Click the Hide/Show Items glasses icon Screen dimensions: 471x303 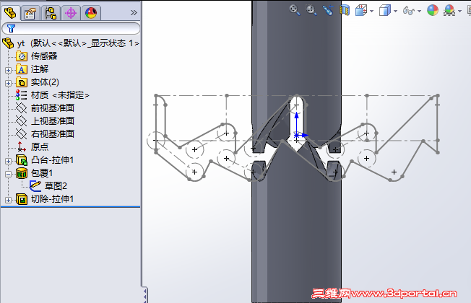coord(409,11)
